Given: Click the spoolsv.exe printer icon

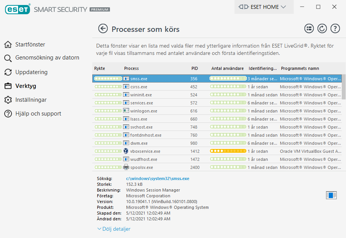Looking at the screenshot, I should click(x=126, y=167).
